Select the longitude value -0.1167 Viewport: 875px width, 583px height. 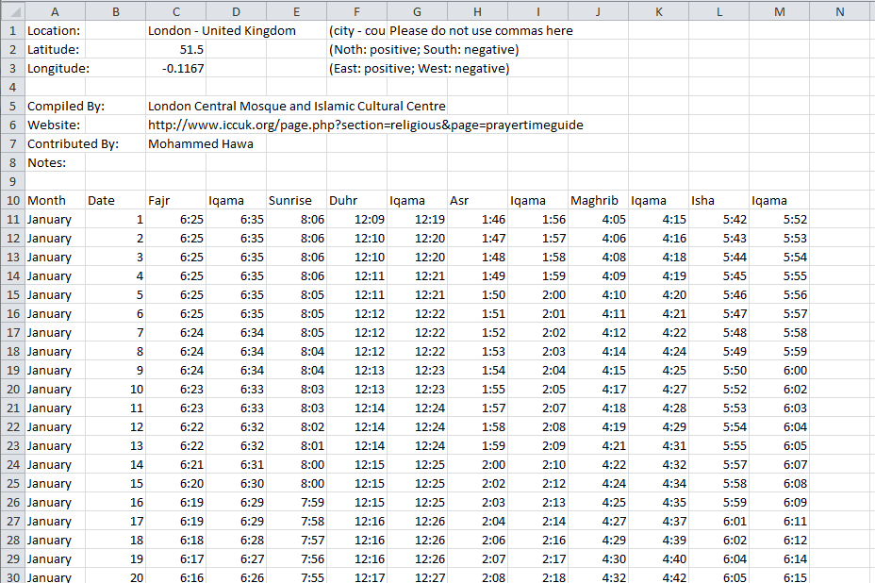175,68
